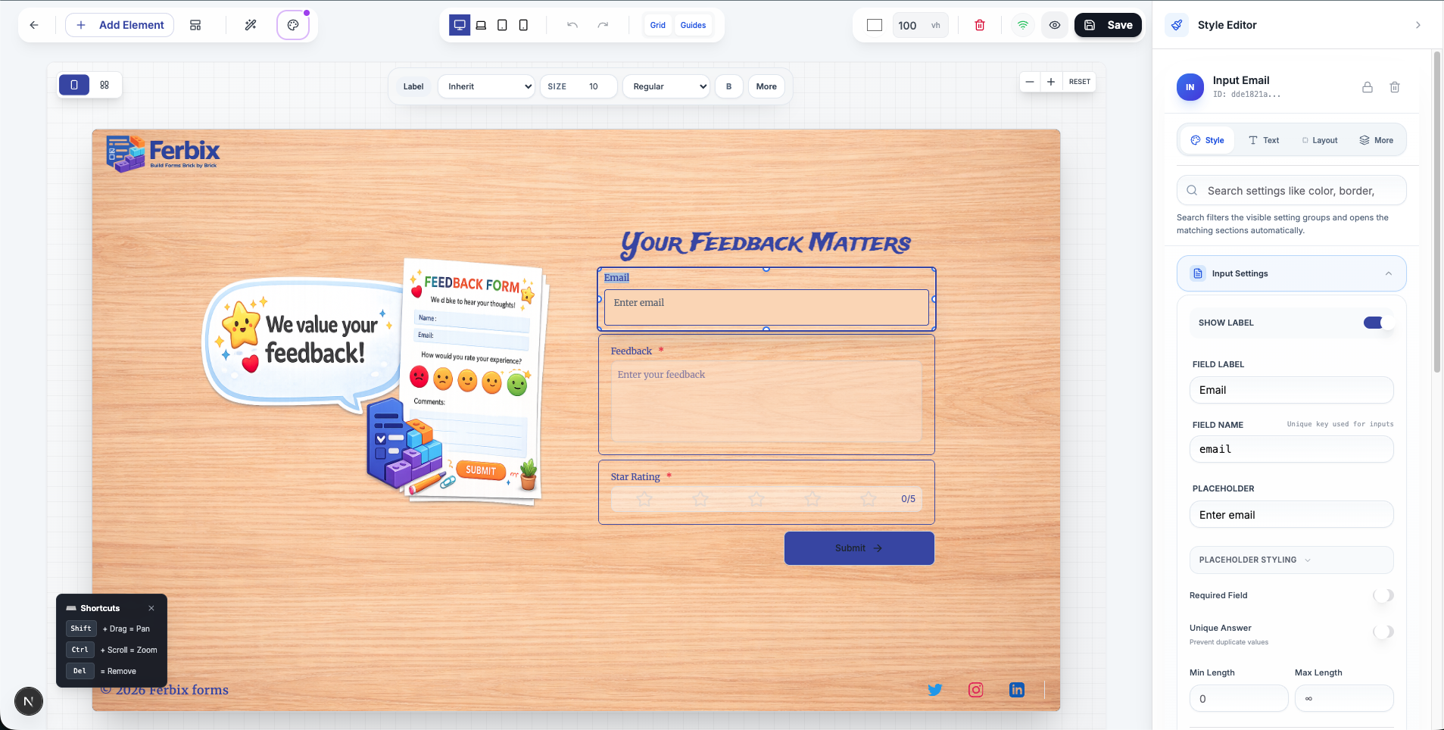Select mobile device preview
The image size is (1444, 730).
[x=523, y=25]
